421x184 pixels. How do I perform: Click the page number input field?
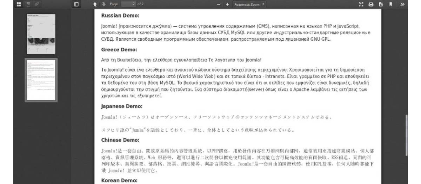pyautogui.click(x=129, y=4)
